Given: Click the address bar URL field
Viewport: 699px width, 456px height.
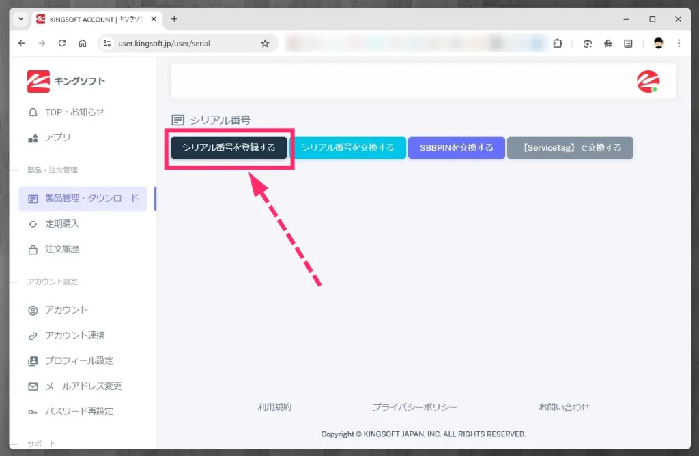Looking at the screenshot, I should coord(181,43).
